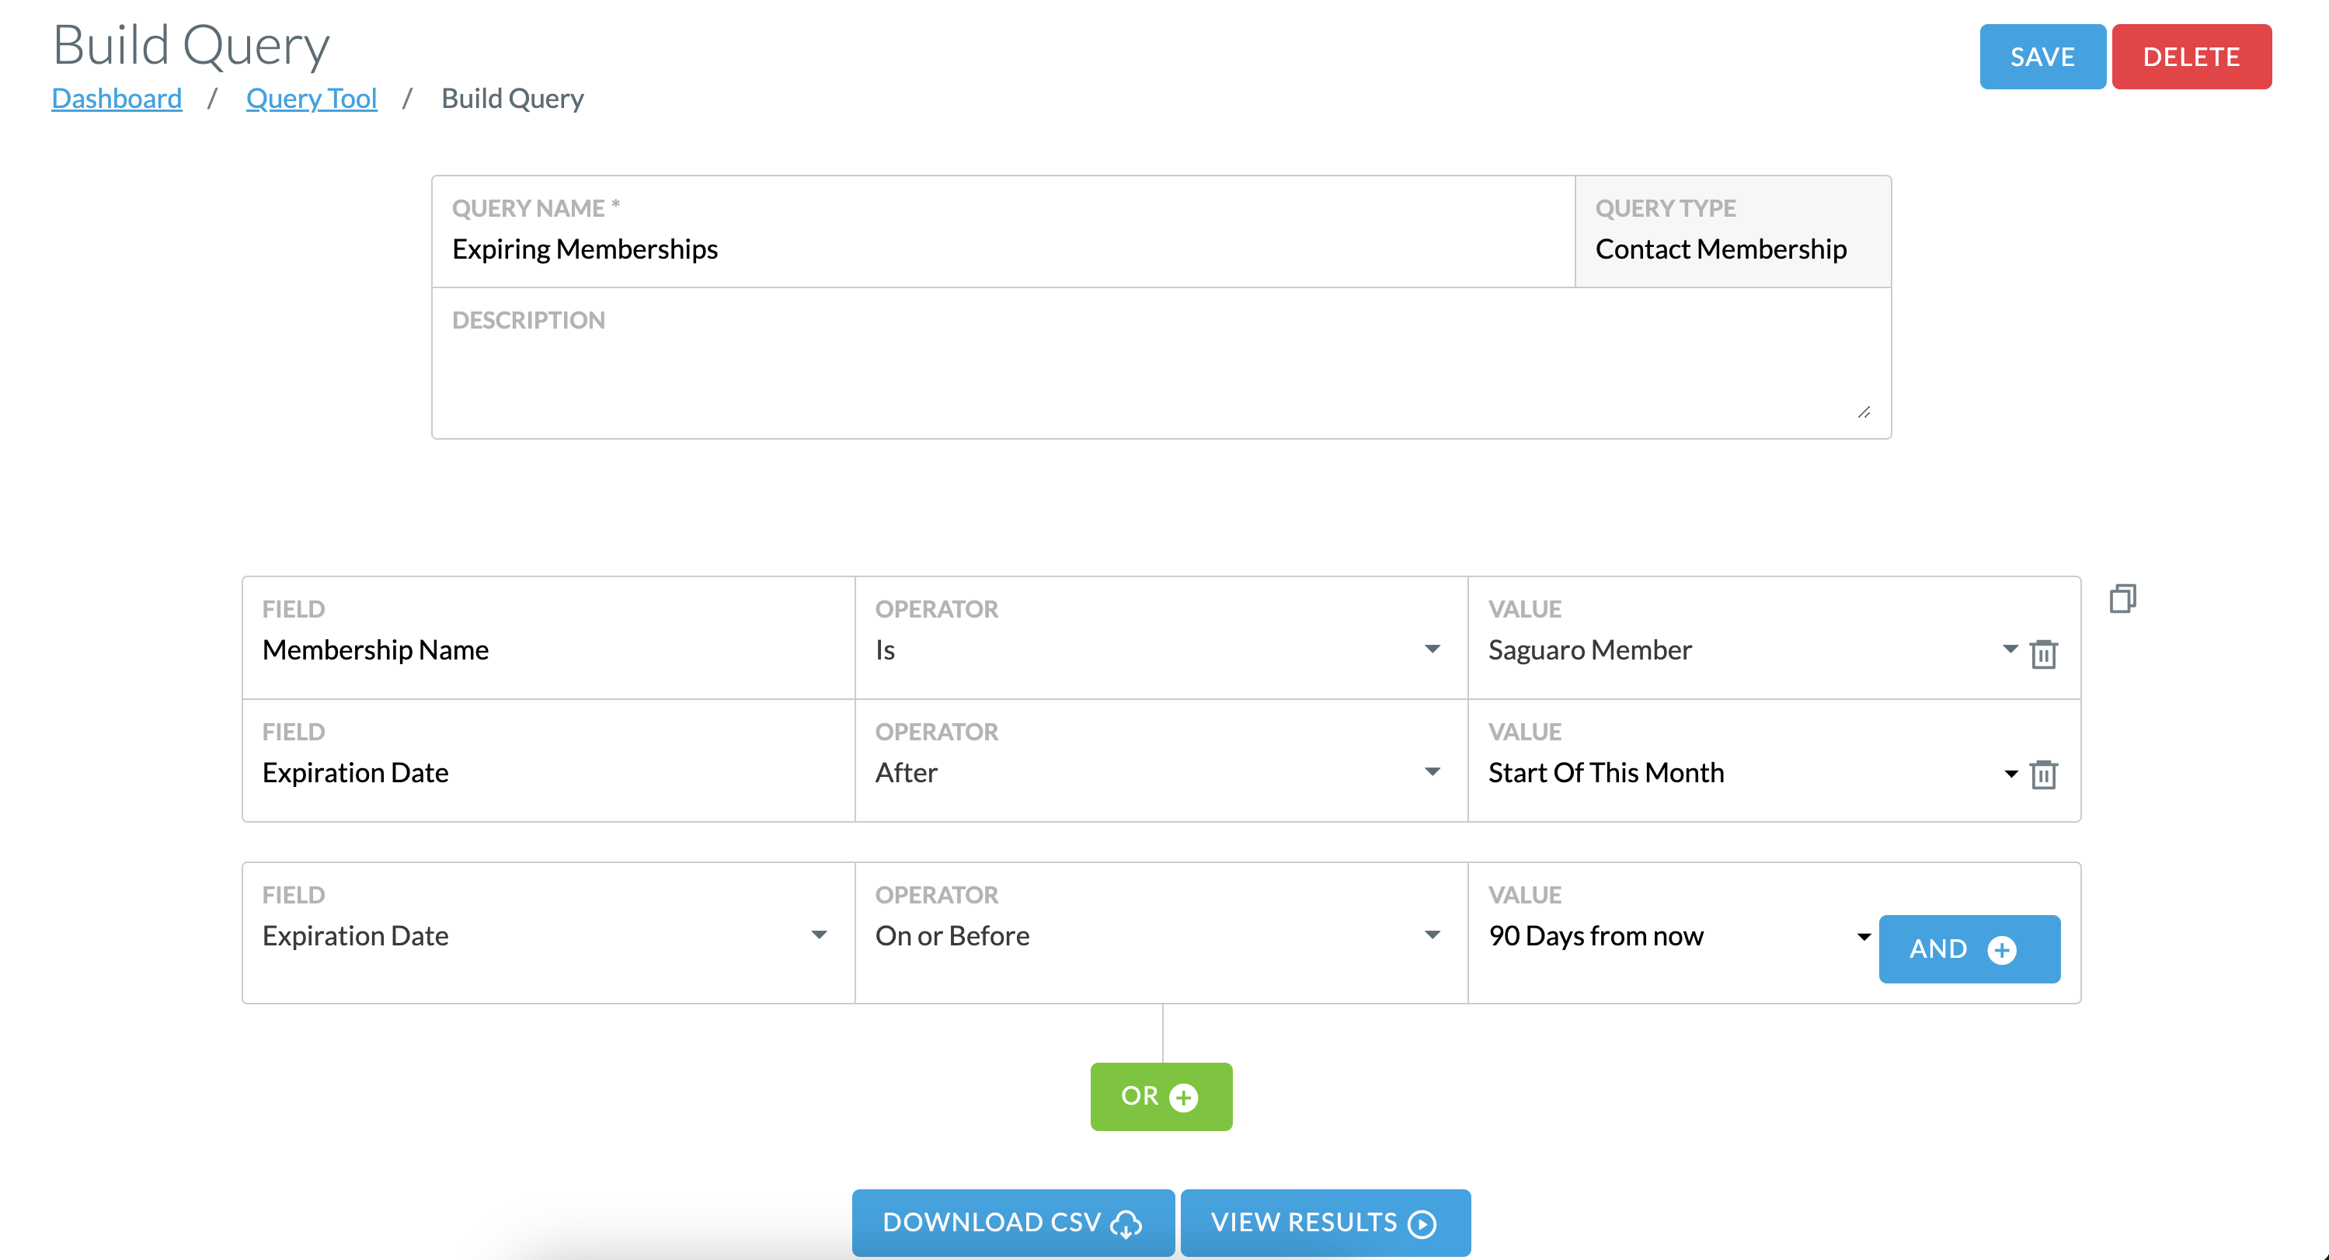
Task: Expand the Start Of This Month dropdown
Action: coord(2010,774)
